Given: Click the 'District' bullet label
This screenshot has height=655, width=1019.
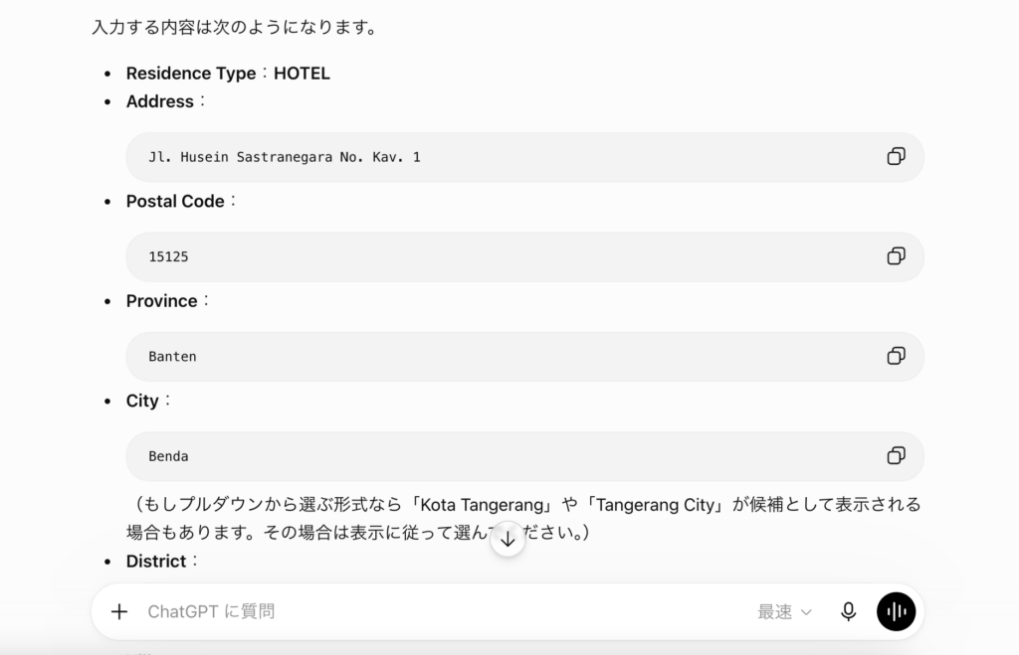Looking at the screenshot, I should point(156,562).
